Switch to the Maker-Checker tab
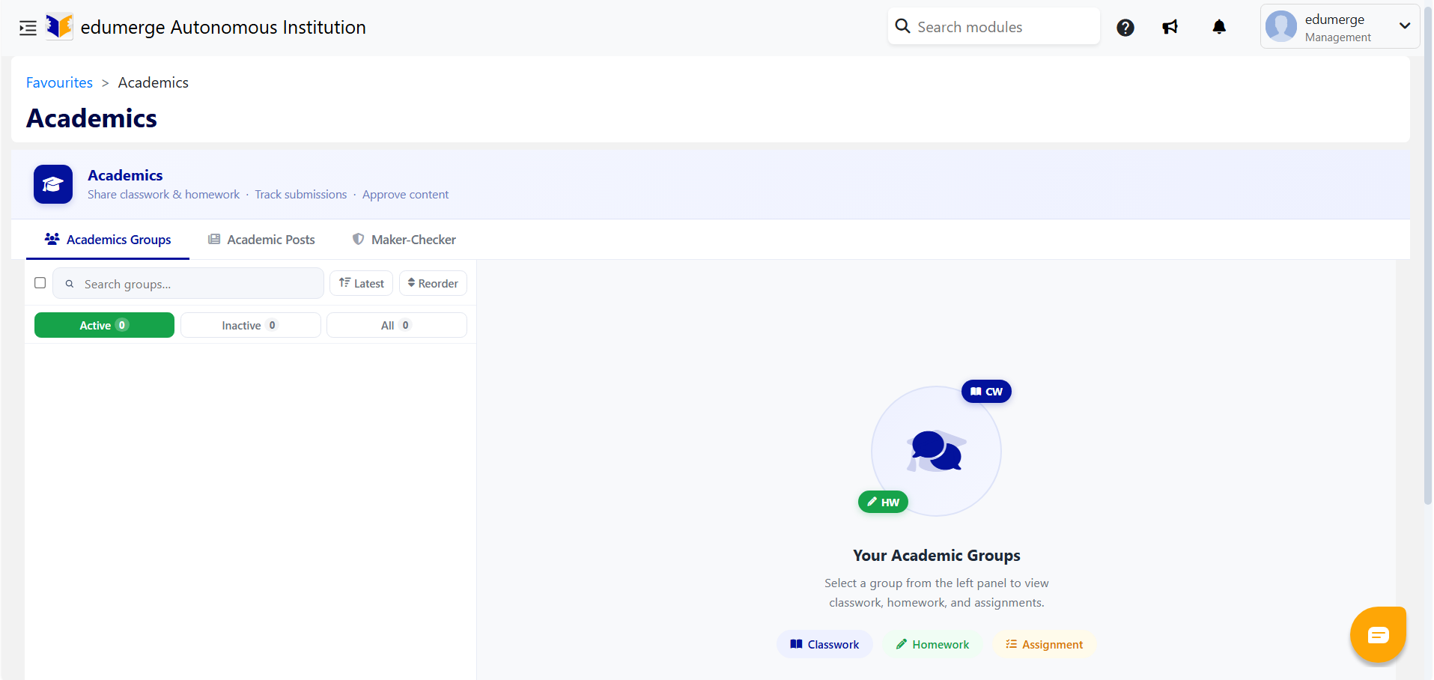The width and height of the screenshot is (1434, 680). click(x=404, y=240)
